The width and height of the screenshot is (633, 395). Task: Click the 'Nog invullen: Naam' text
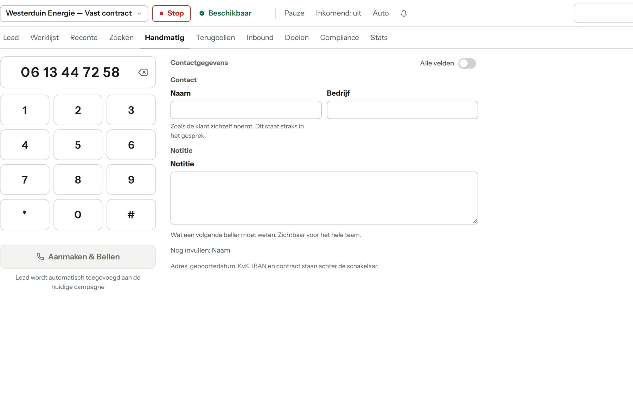(200, 250)
